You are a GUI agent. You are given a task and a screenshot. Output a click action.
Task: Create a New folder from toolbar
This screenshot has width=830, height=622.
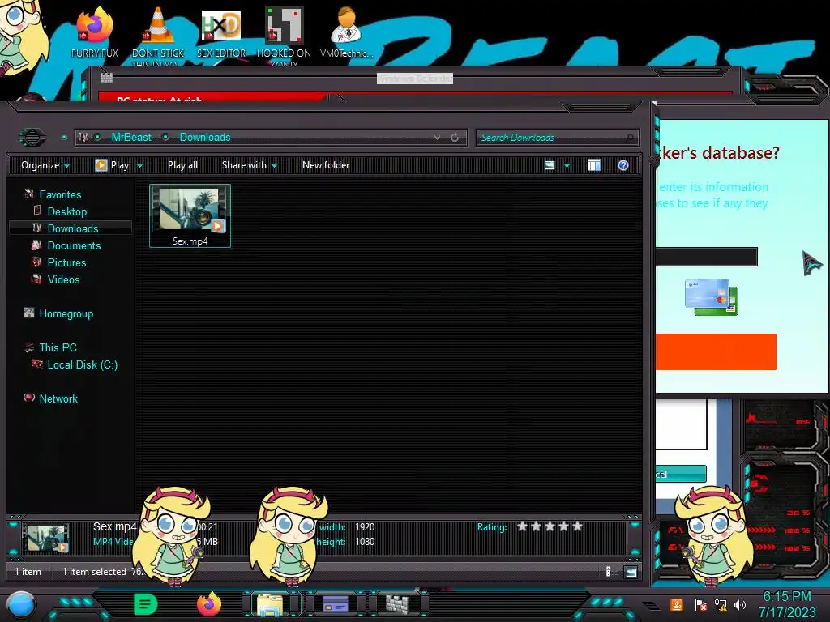point(326,165)
